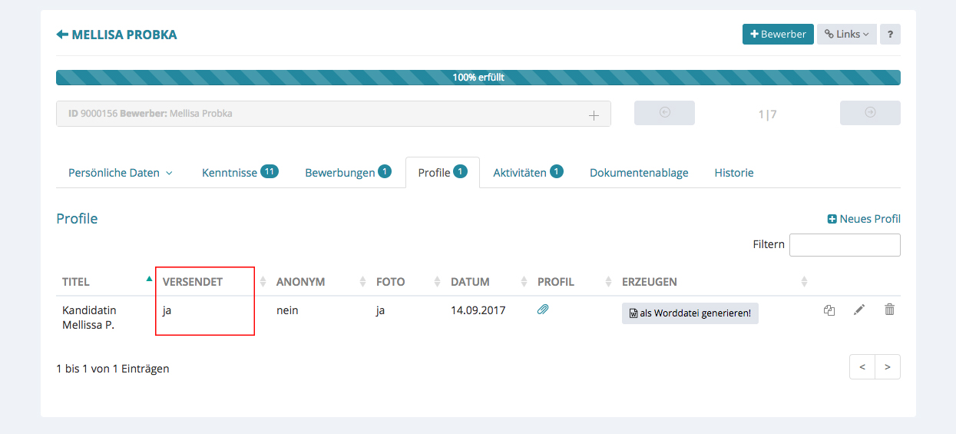Open the Dokumentenablage tab
This screenshot has width=956, height=434.
[x=639, y=173]
